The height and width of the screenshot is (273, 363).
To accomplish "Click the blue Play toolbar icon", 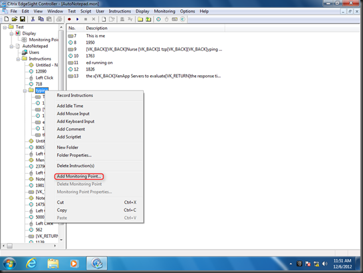I will point(77,19).
